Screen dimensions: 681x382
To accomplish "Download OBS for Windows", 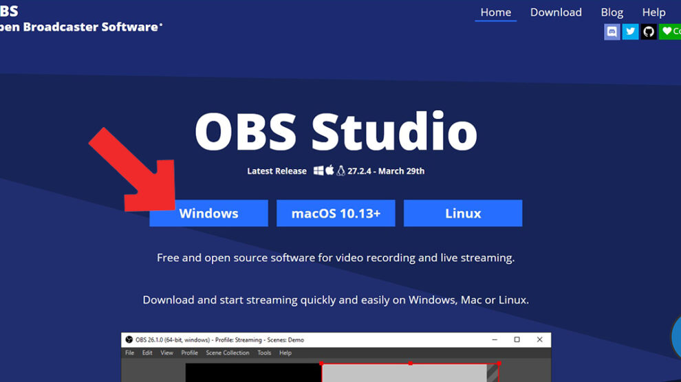I will (208, 213).
